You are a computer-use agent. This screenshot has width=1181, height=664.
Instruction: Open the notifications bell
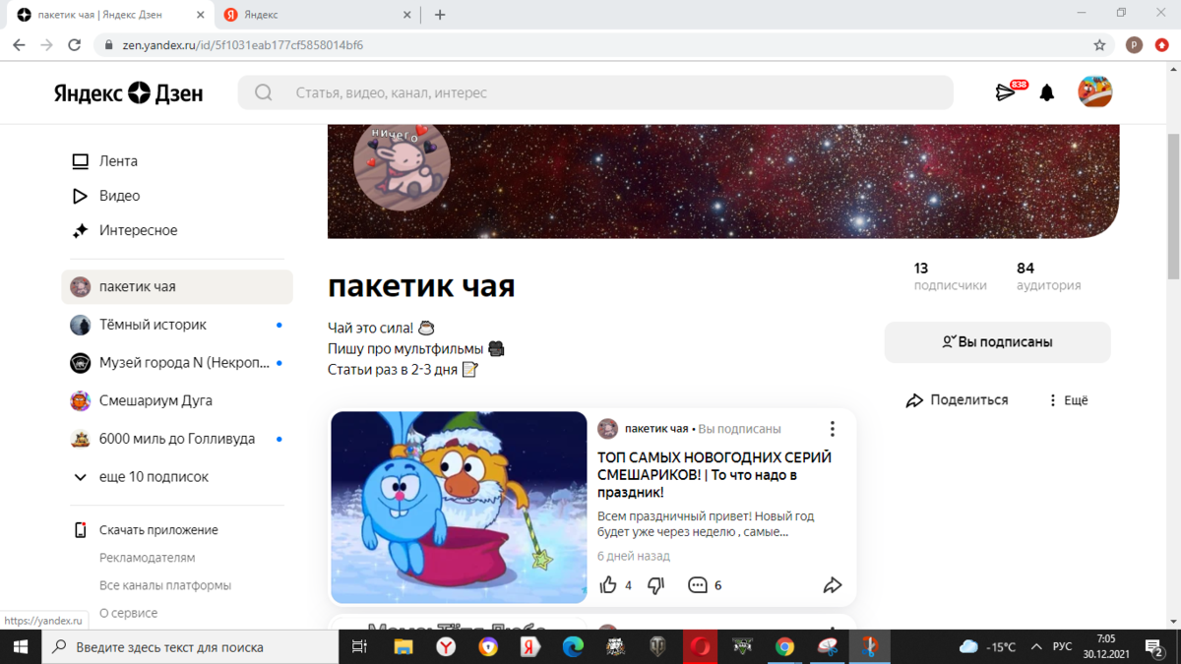[1047, 92]
